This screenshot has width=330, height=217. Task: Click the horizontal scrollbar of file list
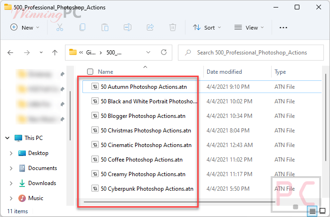tap(179, 202)
